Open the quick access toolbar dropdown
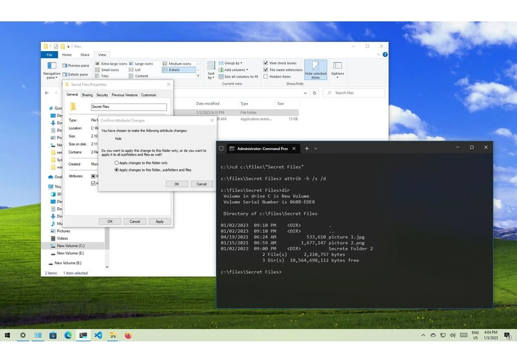This screenshot has height=362, width=517. (69, 47)
